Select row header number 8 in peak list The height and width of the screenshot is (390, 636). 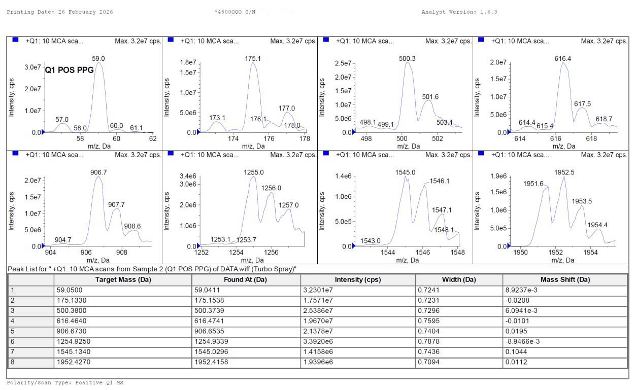pyautogui.click(x=31, y=362)
